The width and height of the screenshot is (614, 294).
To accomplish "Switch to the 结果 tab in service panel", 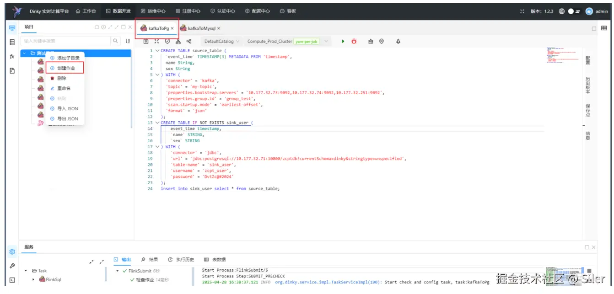I will click(x=150, y=260).
